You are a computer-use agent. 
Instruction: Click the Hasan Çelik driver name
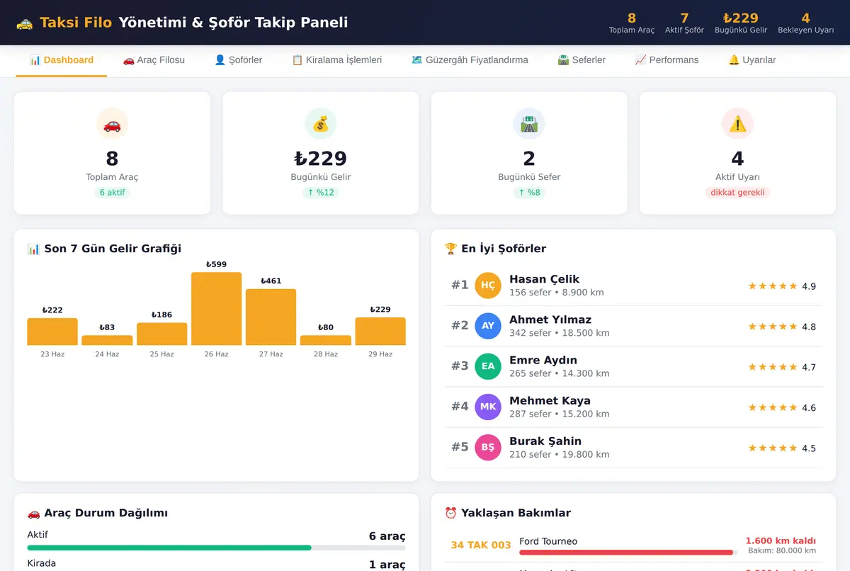tap(544, 279)
